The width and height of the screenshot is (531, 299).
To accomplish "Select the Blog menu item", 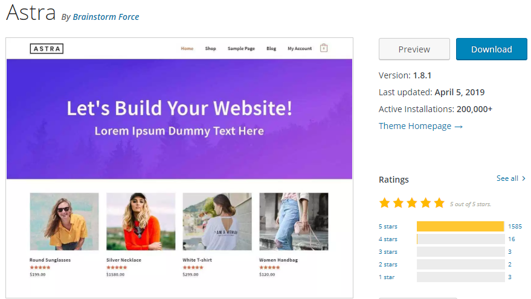I will (271, 49).
